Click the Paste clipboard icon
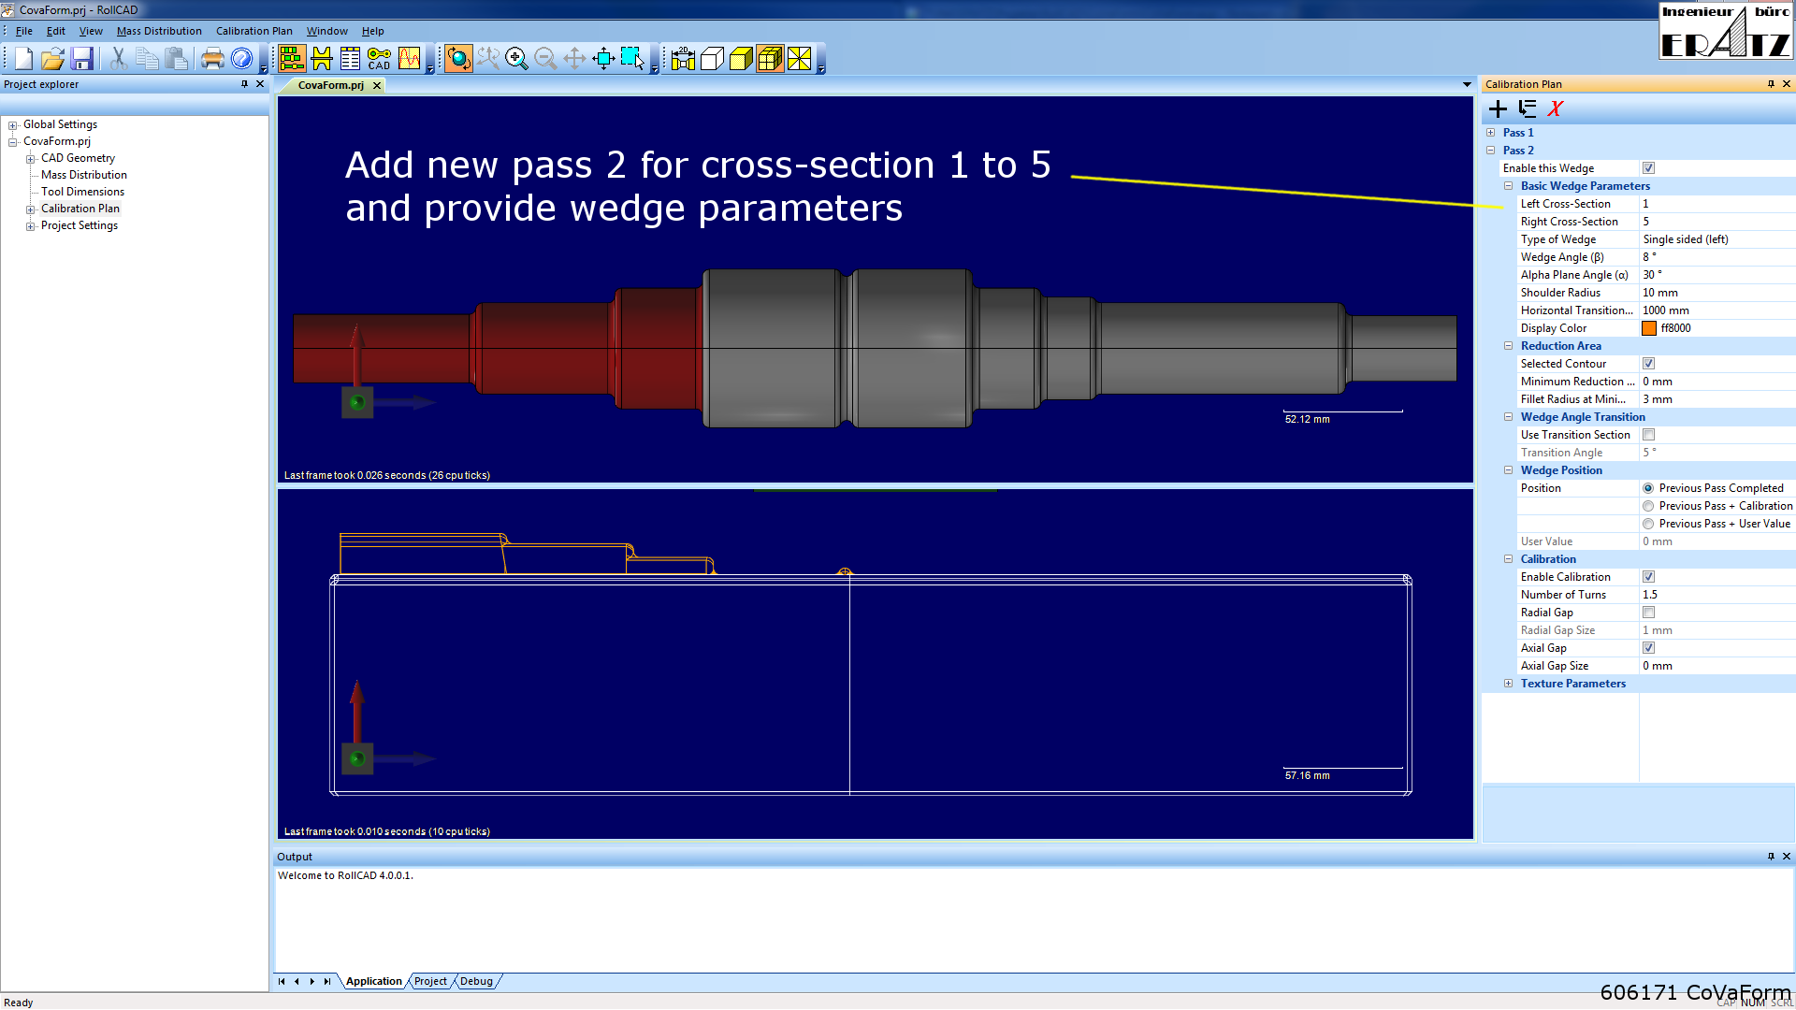This screenshot has height=1010, width=1796. [176, 59]
